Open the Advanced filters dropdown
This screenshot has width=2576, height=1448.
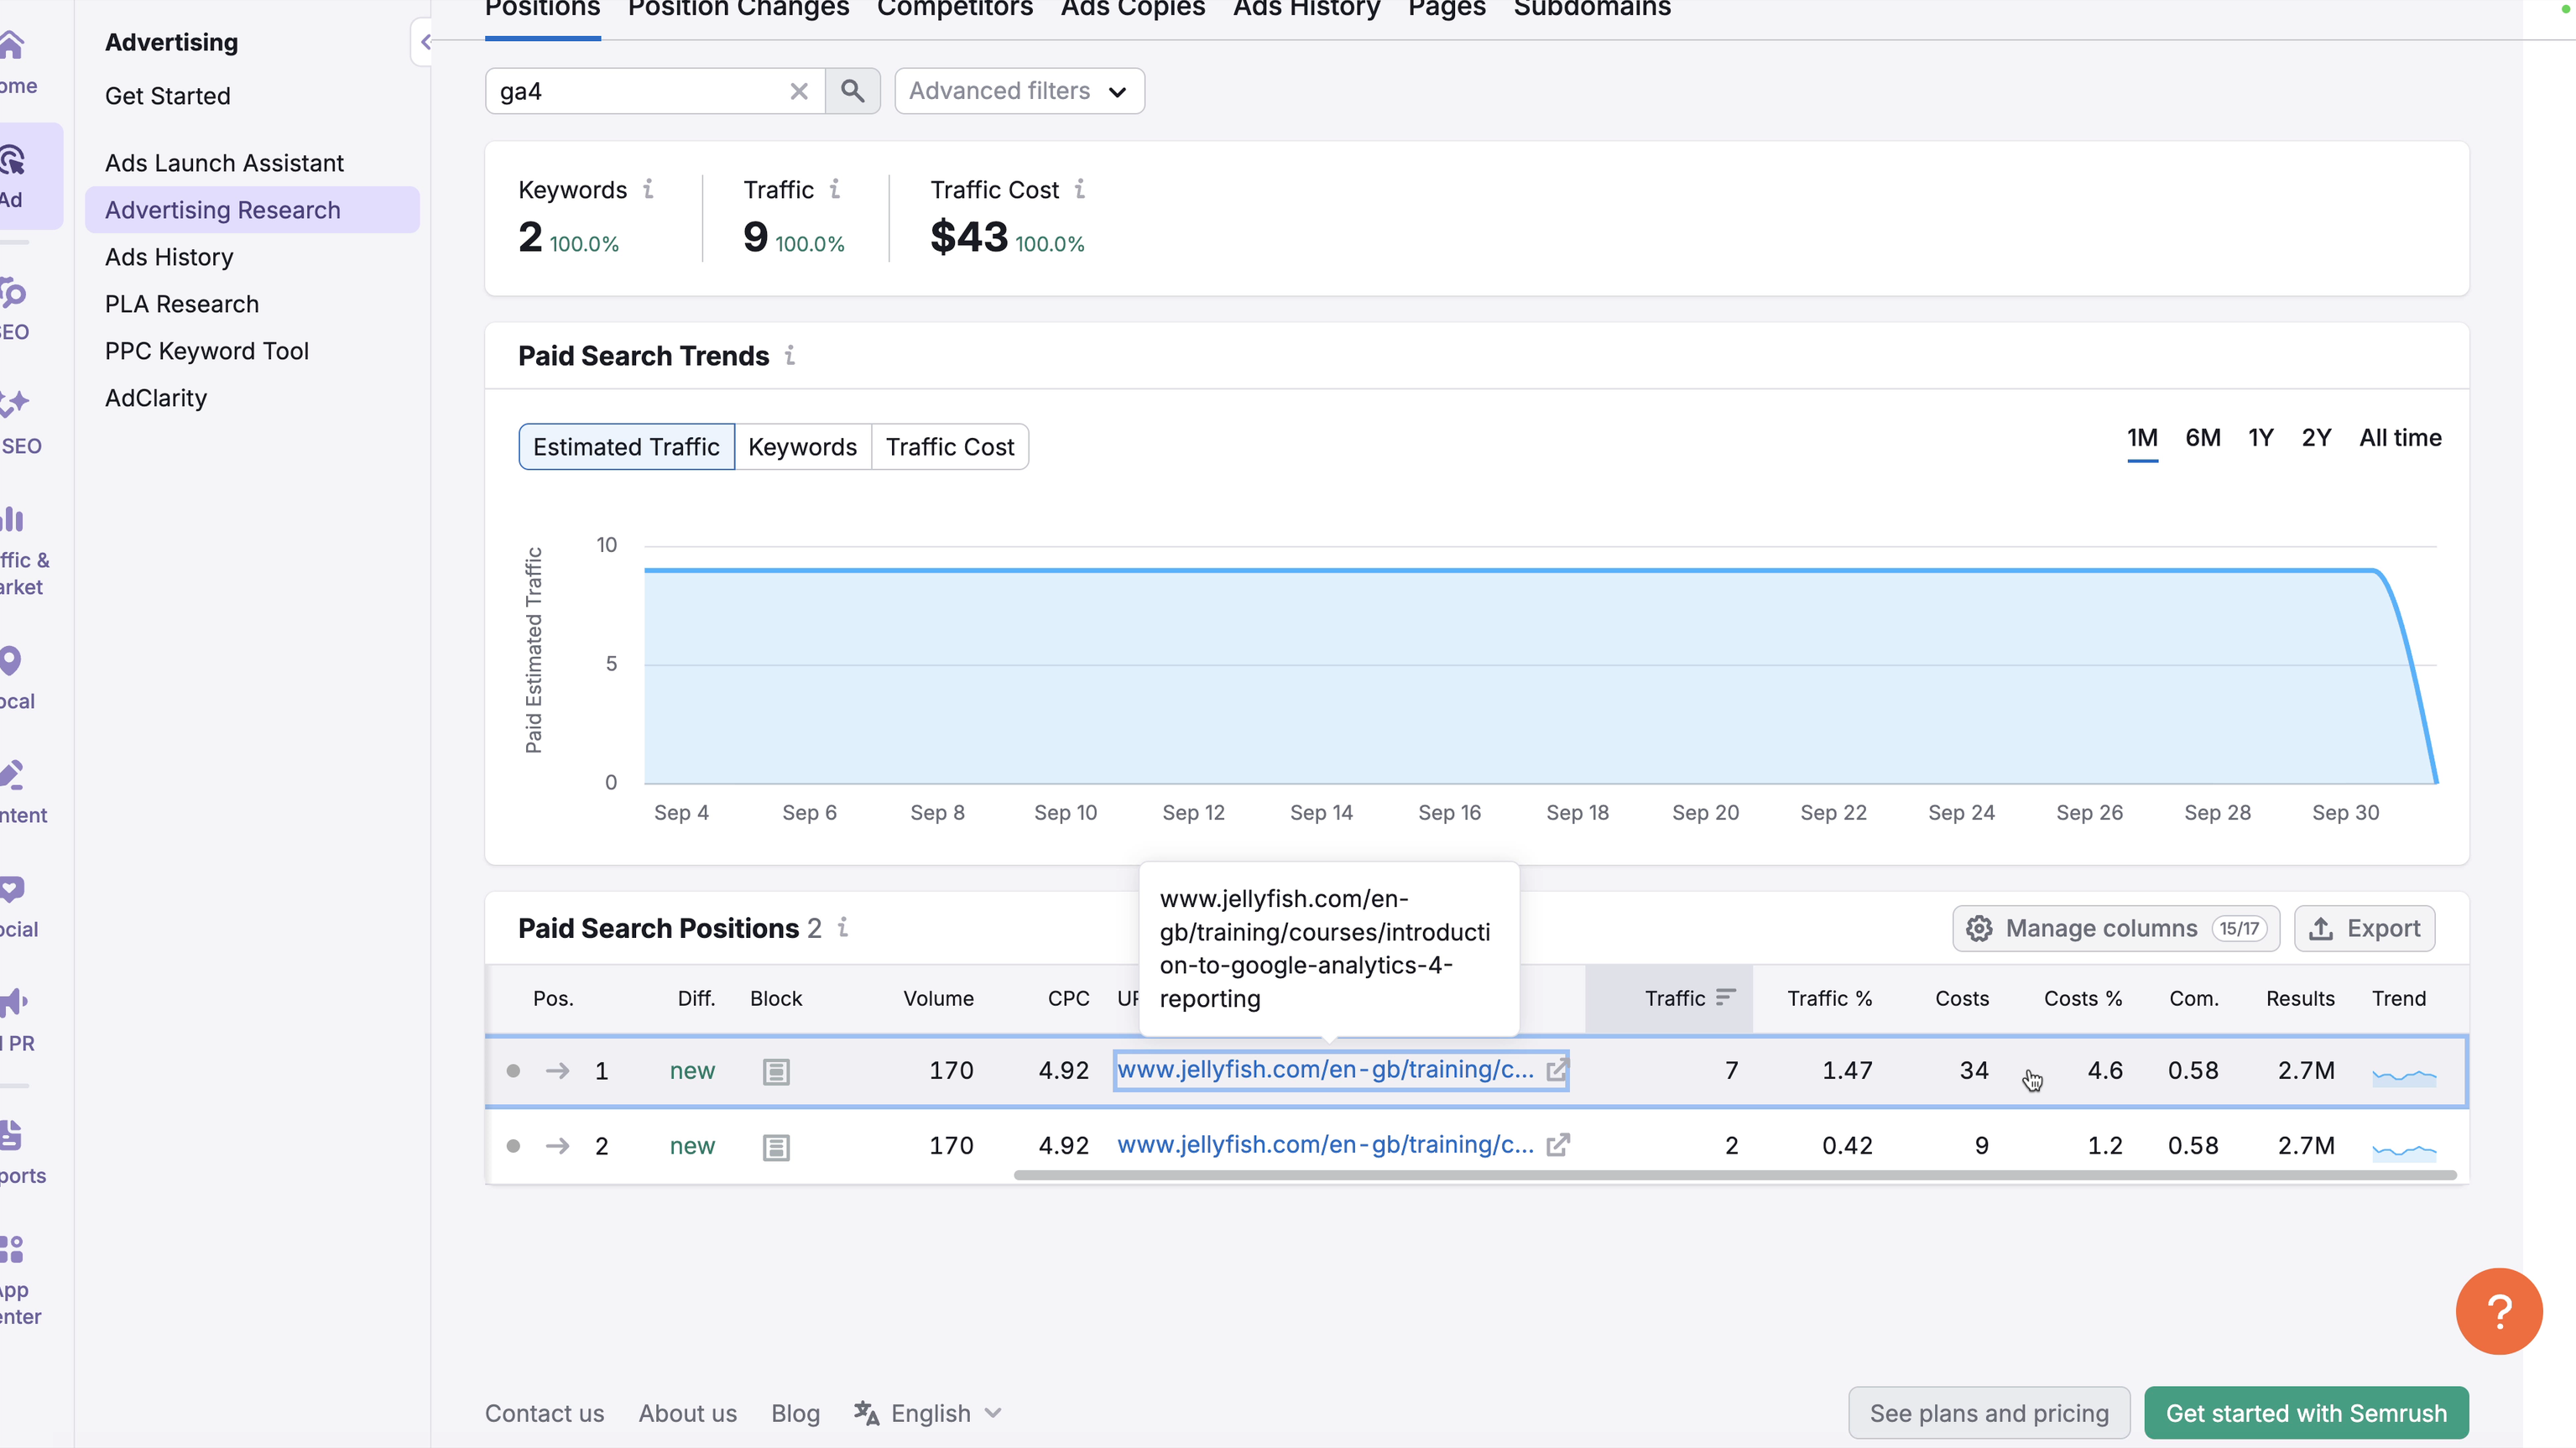[x=1018, y=90]
